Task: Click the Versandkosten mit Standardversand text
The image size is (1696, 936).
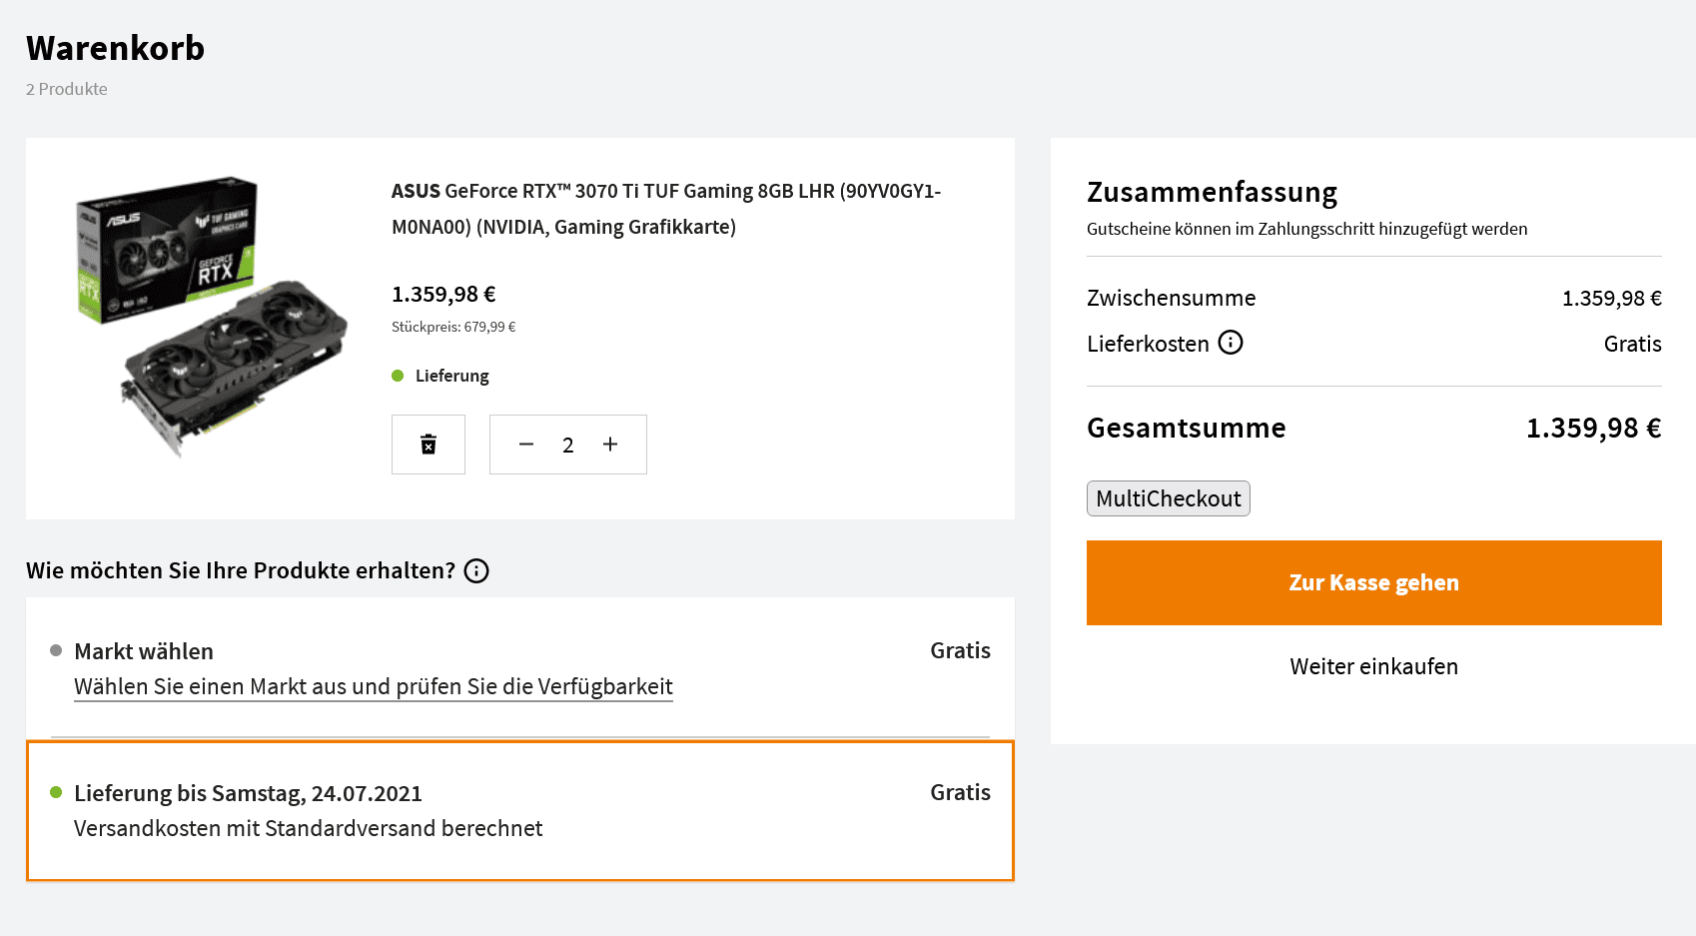Action: (309, 829)
